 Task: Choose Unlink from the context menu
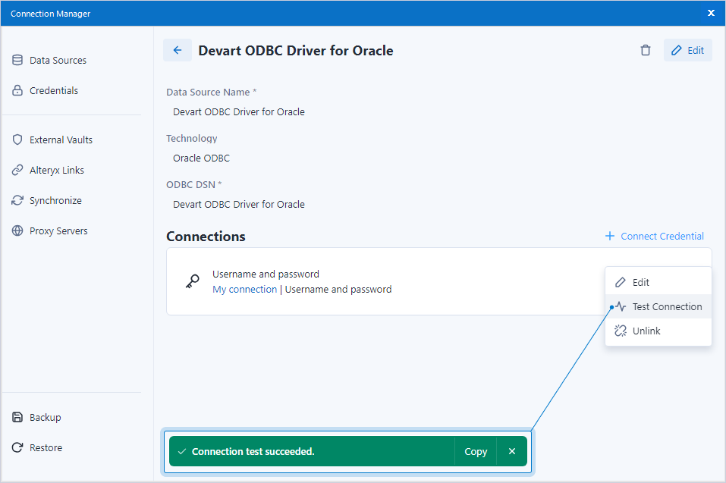[646, 331]
